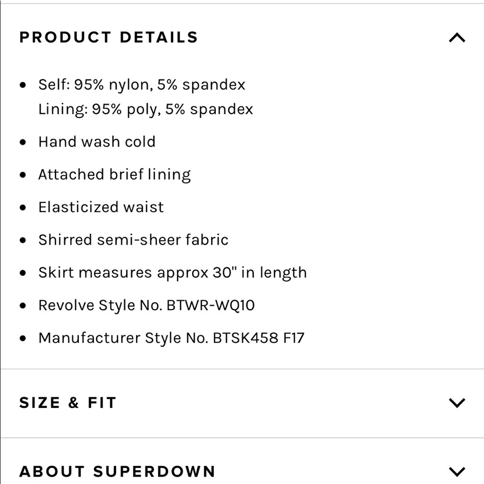Click the ABOUT SUPERDOWN heading text
This screenshot has height=484, width=484.
tap(118, 471)
